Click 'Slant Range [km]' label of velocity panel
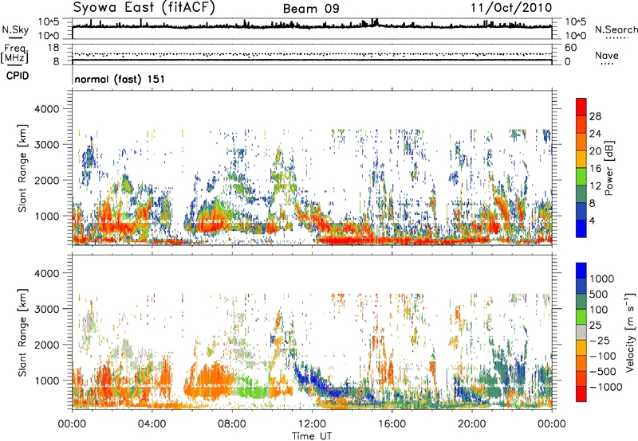 [x=22, y=333]
